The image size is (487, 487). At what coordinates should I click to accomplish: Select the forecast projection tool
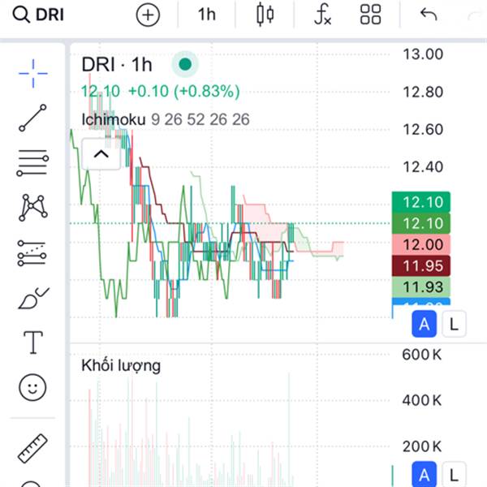pos(32,253)
